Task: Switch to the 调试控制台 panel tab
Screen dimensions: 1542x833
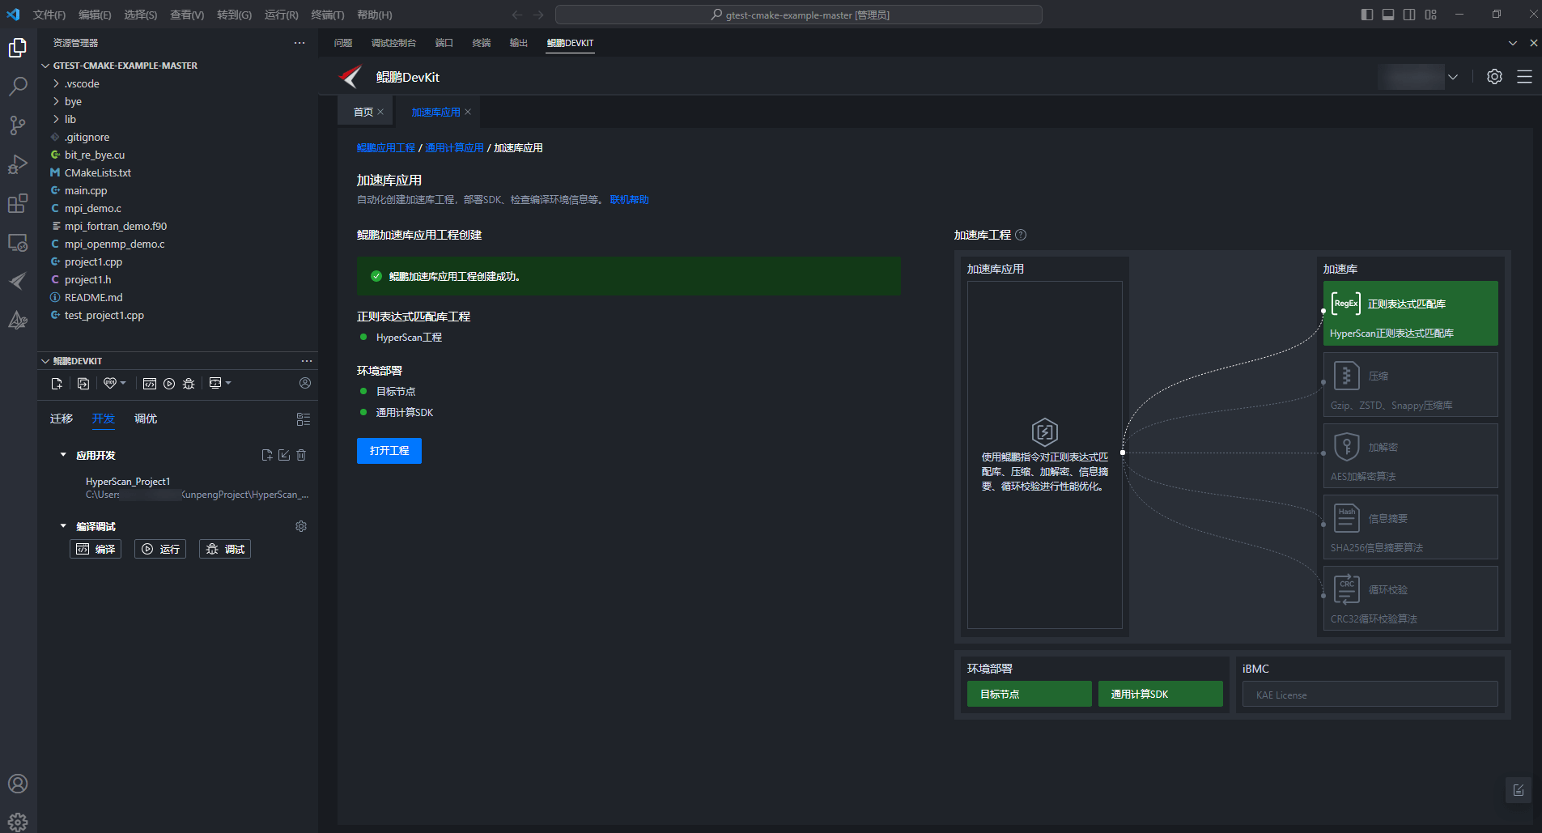Action: click(393, 43)
